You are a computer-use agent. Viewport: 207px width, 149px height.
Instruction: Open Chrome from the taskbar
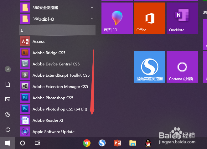point(87,143)
